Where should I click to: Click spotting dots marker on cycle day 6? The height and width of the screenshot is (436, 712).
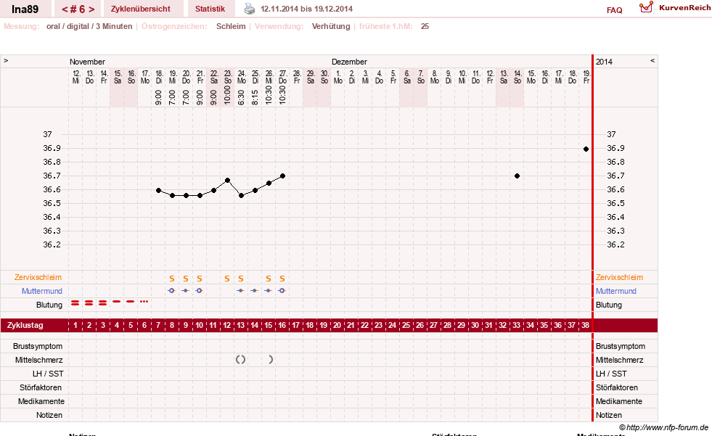point(144,301)
